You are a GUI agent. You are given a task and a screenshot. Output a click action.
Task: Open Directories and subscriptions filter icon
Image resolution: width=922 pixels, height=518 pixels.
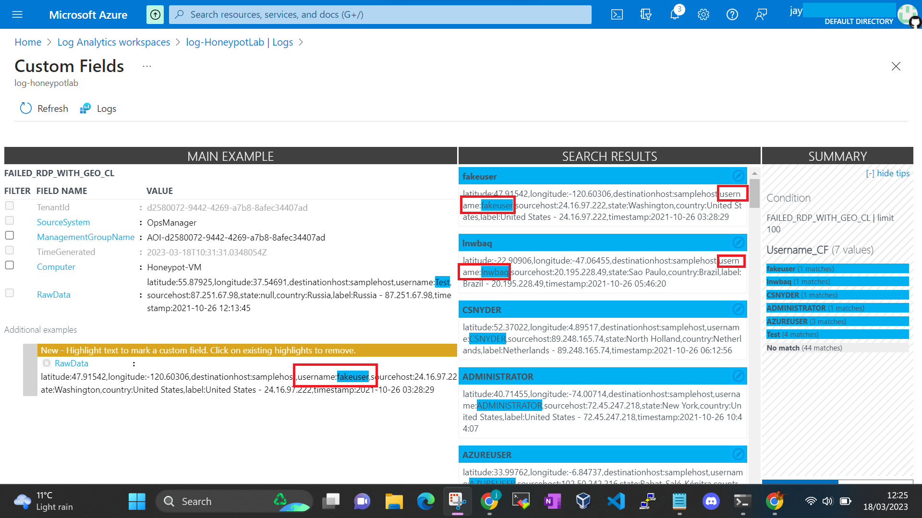pyautogui.click(x=646, y=14)
